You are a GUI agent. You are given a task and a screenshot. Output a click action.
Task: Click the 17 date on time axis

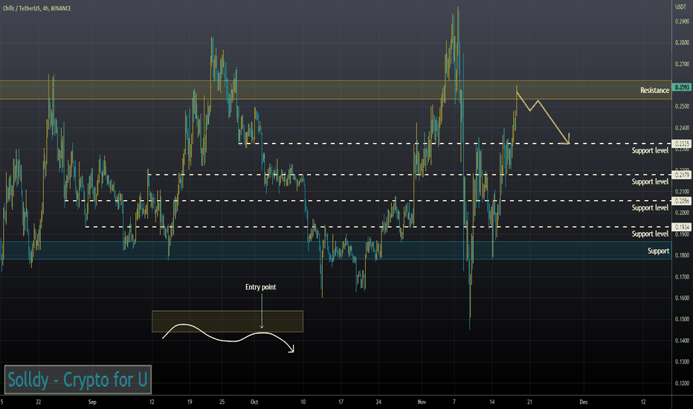coord(341,402)
